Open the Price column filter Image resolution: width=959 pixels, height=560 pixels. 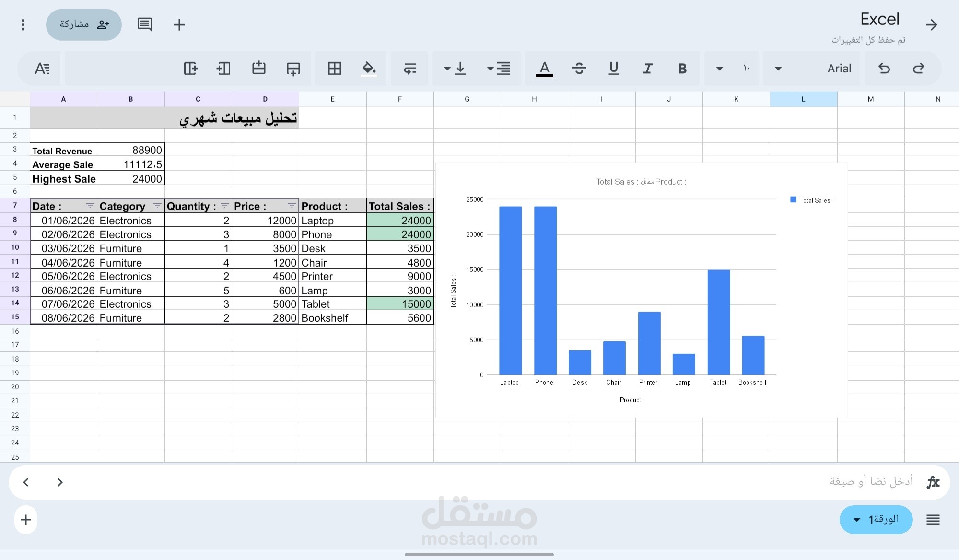coord(292,206)
